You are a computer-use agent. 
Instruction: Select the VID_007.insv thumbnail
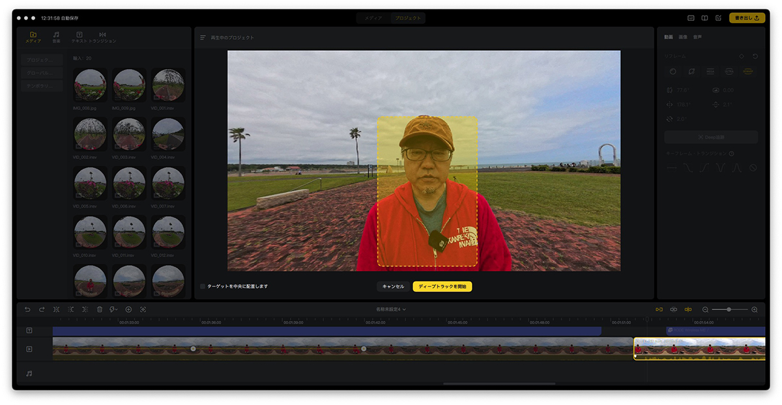point(168,183)
